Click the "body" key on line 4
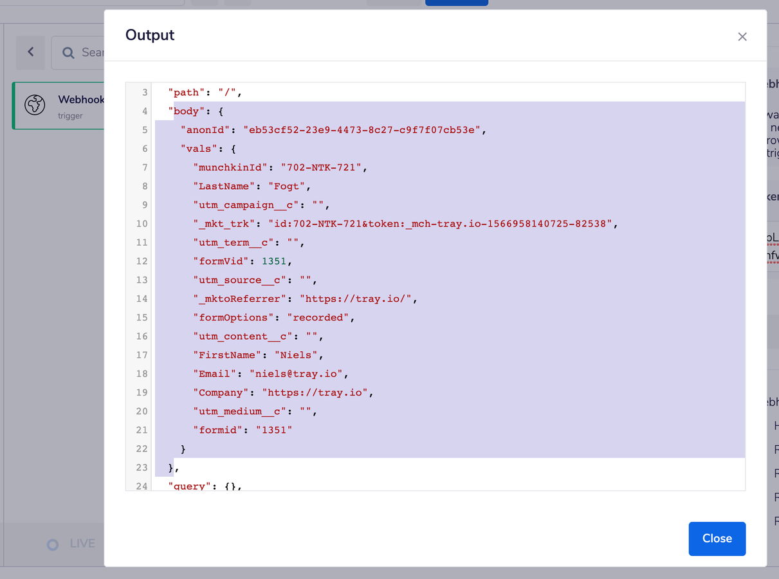Image resolution: width=779 pixels, height=579 pixels. click(x=187, y=111)
